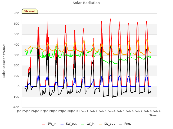This screenshot has width=173, height=129.
Task: Toggle LW_out series in legend
Action: click(107, 124)
